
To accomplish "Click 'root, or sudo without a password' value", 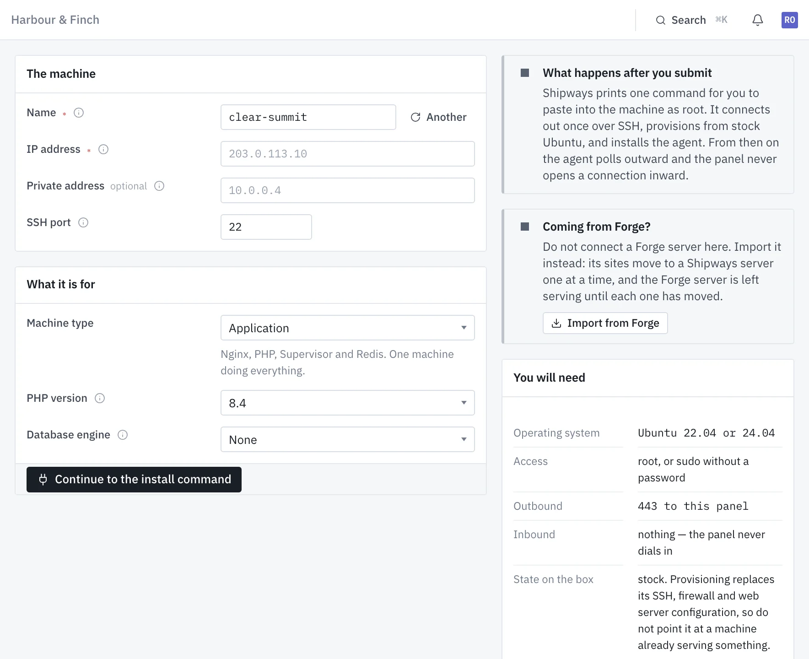I will (x=693, y=470).
